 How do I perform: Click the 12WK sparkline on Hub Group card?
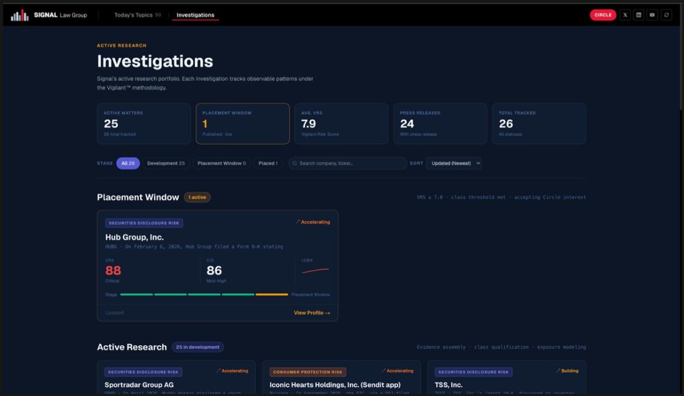pos(315,271)
